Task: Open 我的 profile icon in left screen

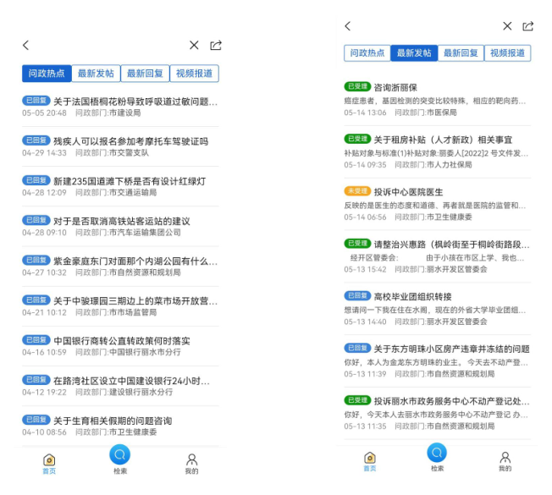Action: pyautogui.click(x=192, y=464)
